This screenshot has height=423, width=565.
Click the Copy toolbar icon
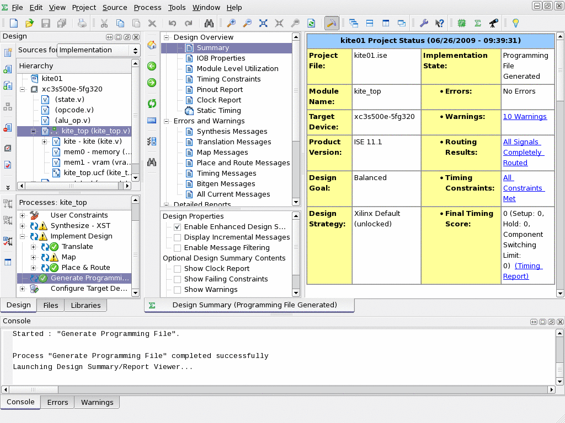click(120, 23)
